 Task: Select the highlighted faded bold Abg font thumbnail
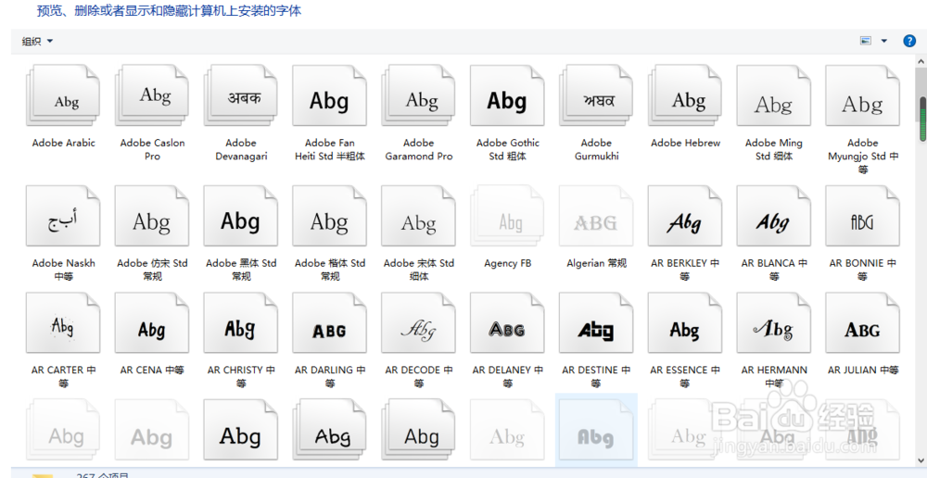(596, 430)
